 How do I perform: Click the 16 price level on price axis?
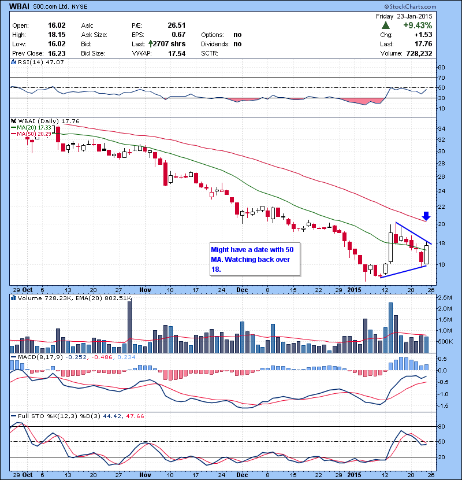442,264
